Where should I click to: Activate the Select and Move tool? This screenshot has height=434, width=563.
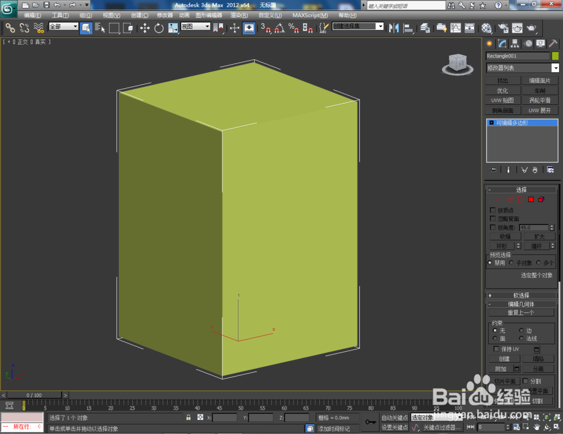click(x=144, y=28)
